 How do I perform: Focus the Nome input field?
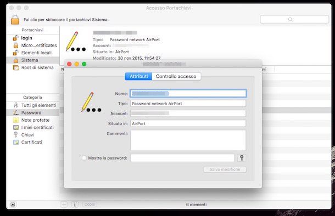pos(188,93)
